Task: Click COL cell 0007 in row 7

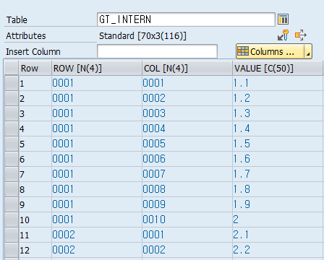Action: [187, 174]
